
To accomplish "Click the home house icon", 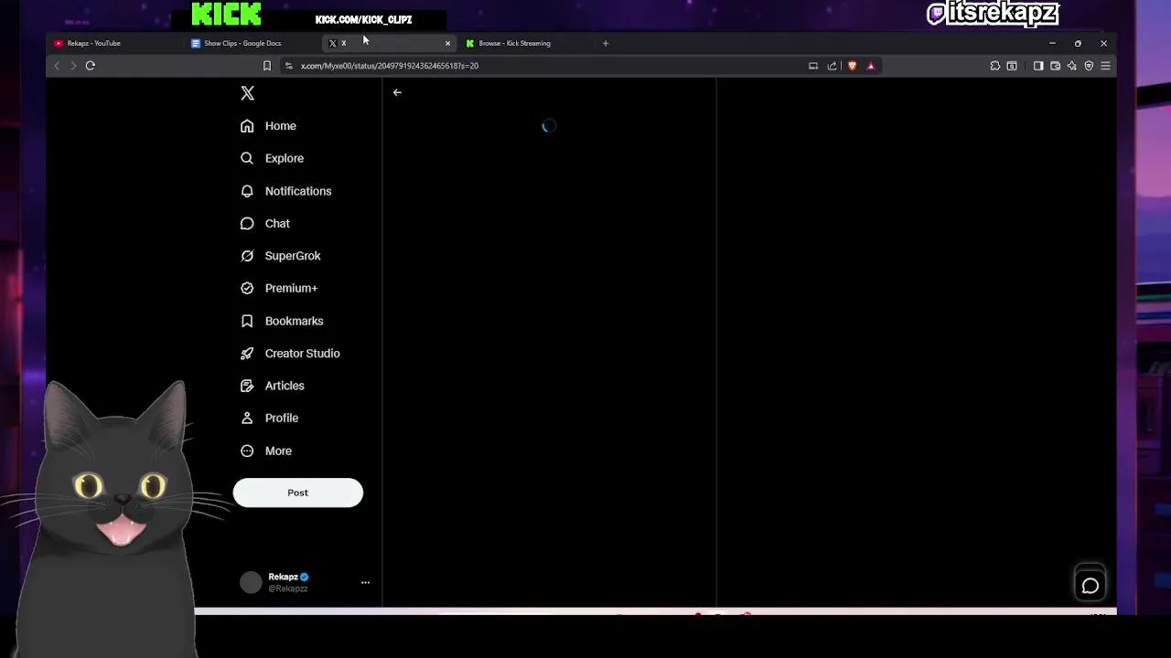I will coord(247,126).
